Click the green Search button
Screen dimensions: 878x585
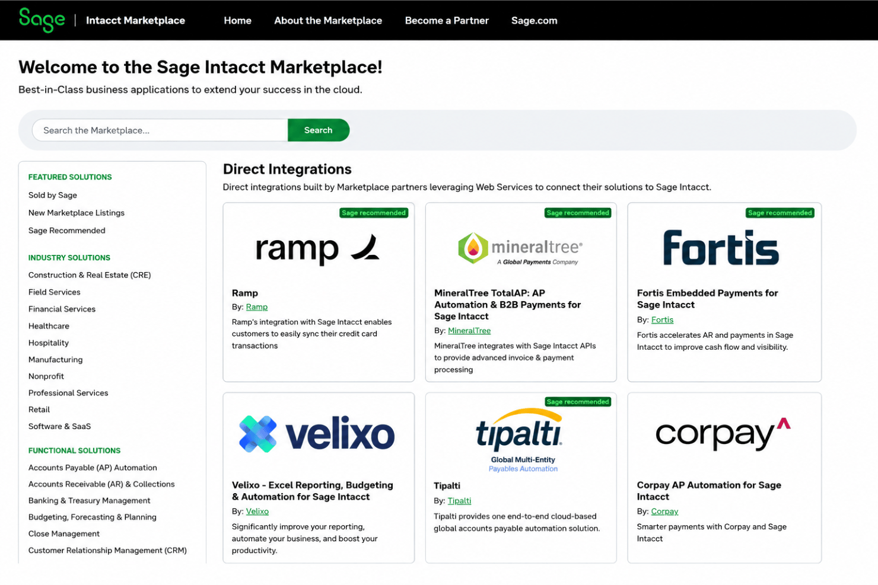[x=319, y=130]
